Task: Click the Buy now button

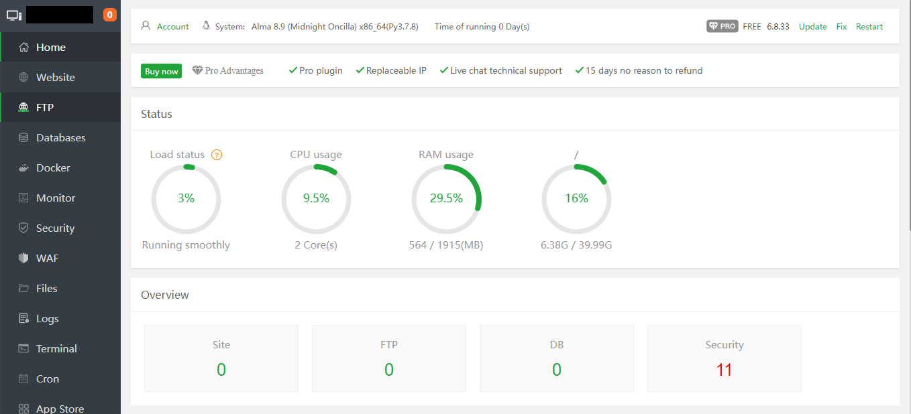Action: (x=161, y=70)
